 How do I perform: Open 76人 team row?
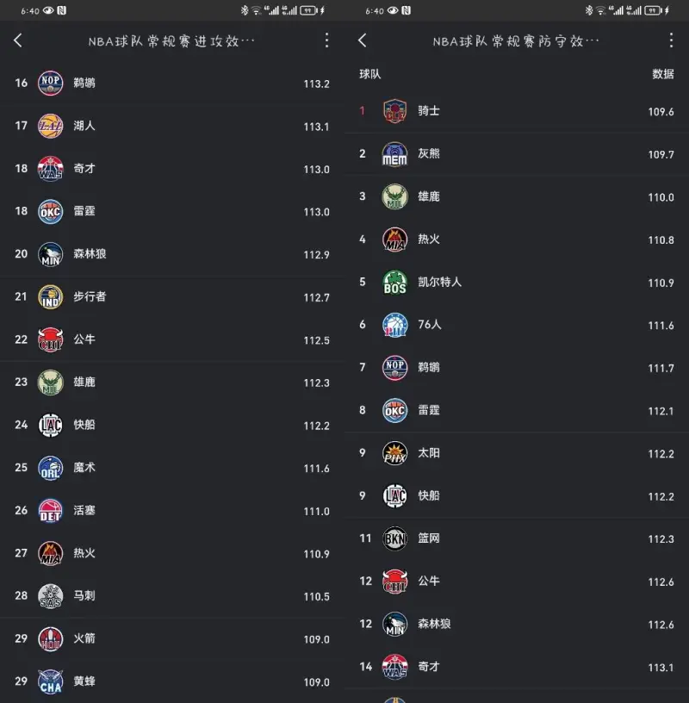click(517, 325)
